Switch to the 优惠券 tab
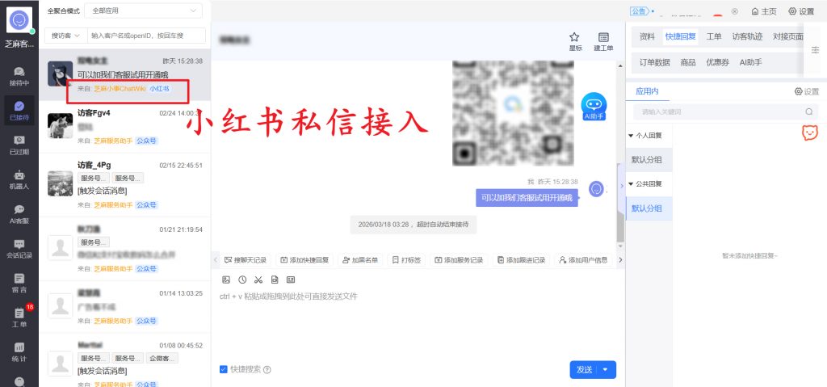 pos(718,62)
